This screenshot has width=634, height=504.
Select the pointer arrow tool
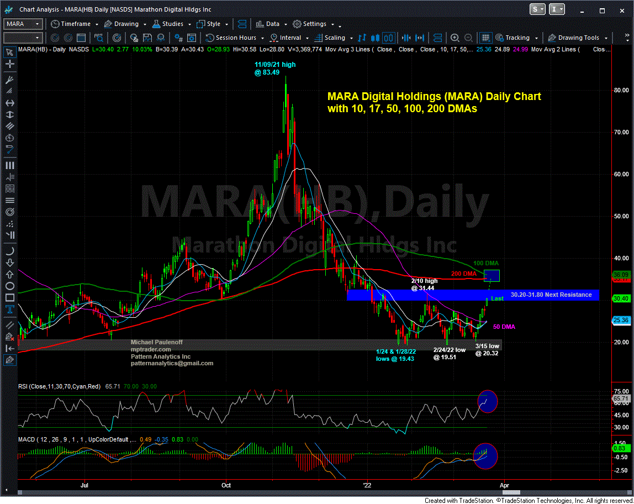click(10, 52)
